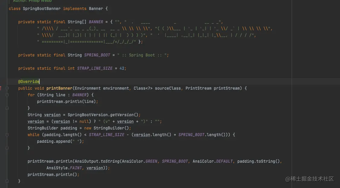Click the STRAP_LINE_SIZE constant declaration
This screenshot has height=188, width=340.
coord(95,68)
